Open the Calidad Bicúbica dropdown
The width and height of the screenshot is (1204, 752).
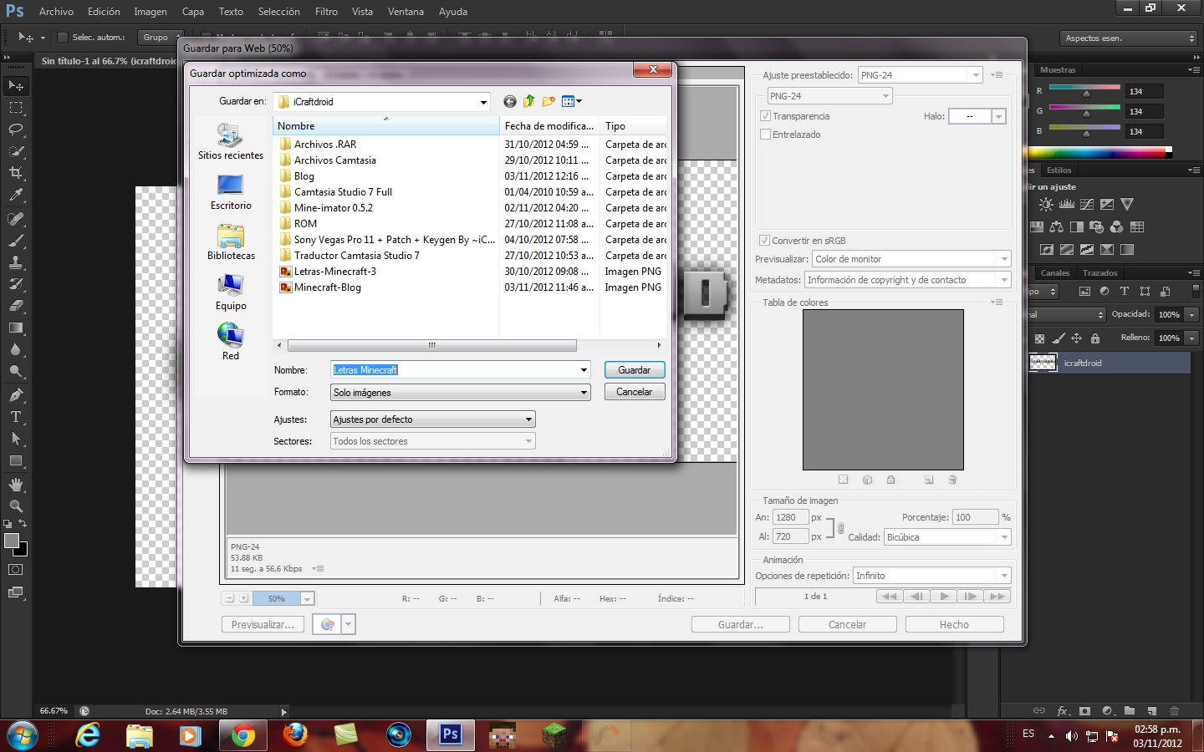point(947,537)
